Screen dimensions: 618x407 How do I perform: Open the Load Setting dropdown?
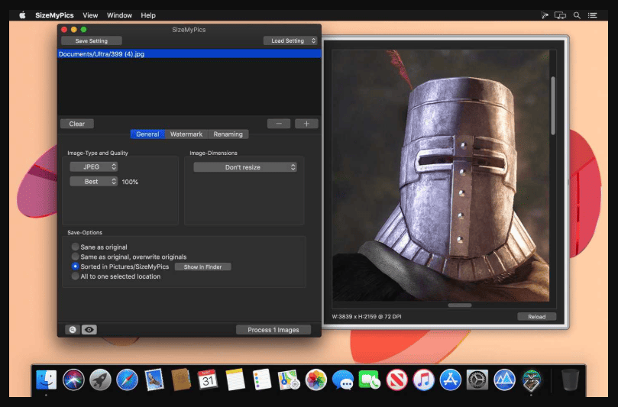pyautogui.click(x=290, y=40)
